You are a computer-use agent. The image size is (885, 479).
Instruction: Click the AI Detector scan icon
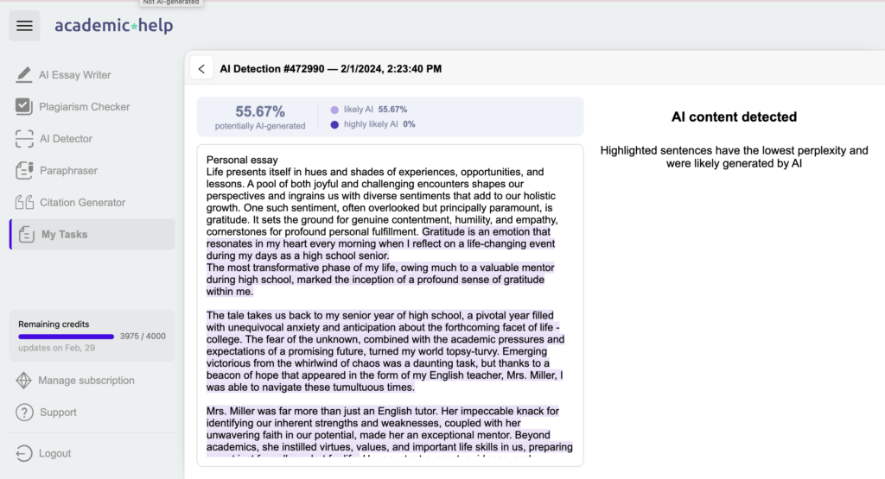coord(24,139)
